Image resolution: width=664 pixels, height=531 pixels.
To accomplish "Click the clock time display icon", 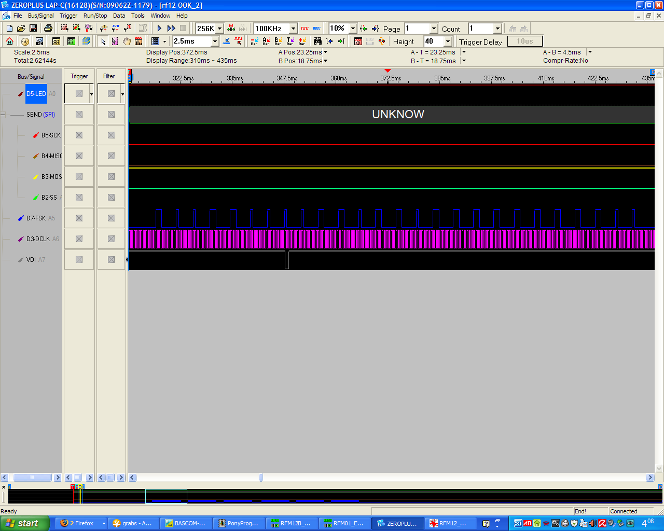I will coord(25,41).
